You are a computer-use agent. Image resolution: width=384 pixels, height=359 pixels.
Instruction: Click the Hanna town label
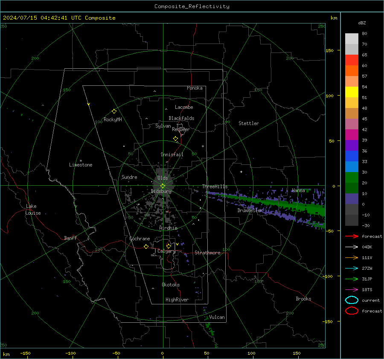[298, 190]
